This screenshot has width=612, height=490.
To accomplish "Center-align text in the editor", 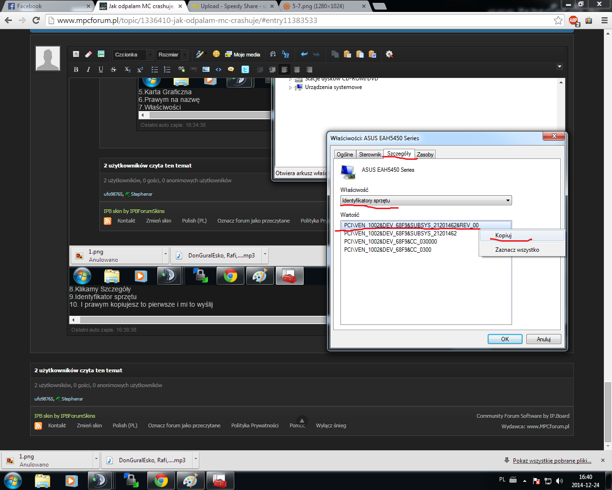I will pos(297,69).
